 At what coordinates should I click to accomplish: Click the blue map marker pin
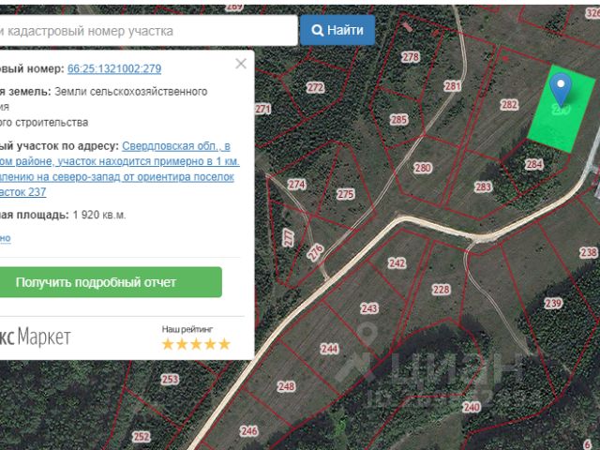[561, 90]
